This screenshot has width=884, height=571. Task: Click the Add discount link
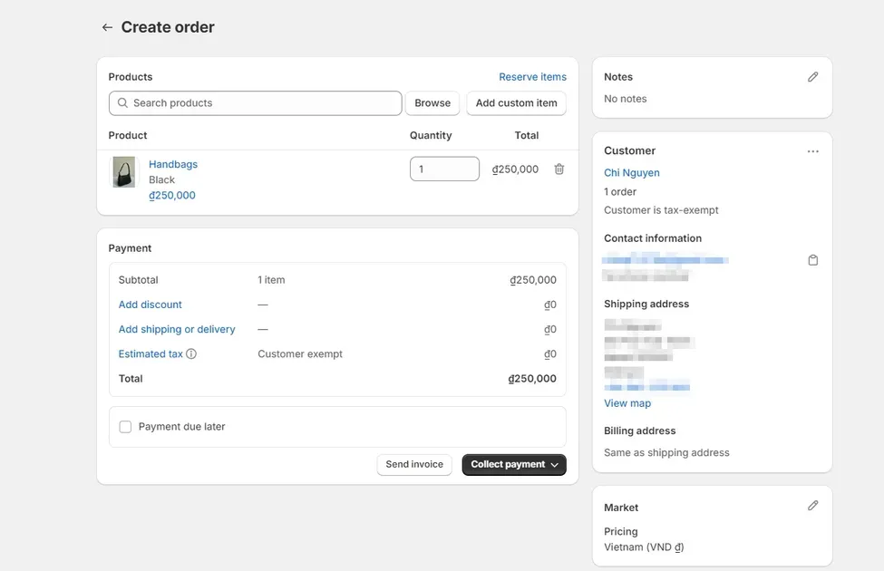(x=151, y=305)
